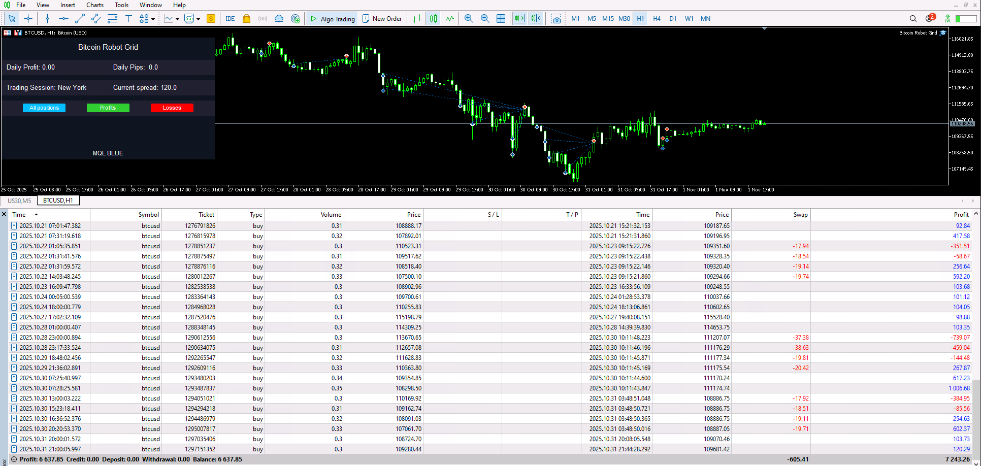Open the Charts menu
Image resolution: width=981 pixels, height=466 pixels.
95,5
